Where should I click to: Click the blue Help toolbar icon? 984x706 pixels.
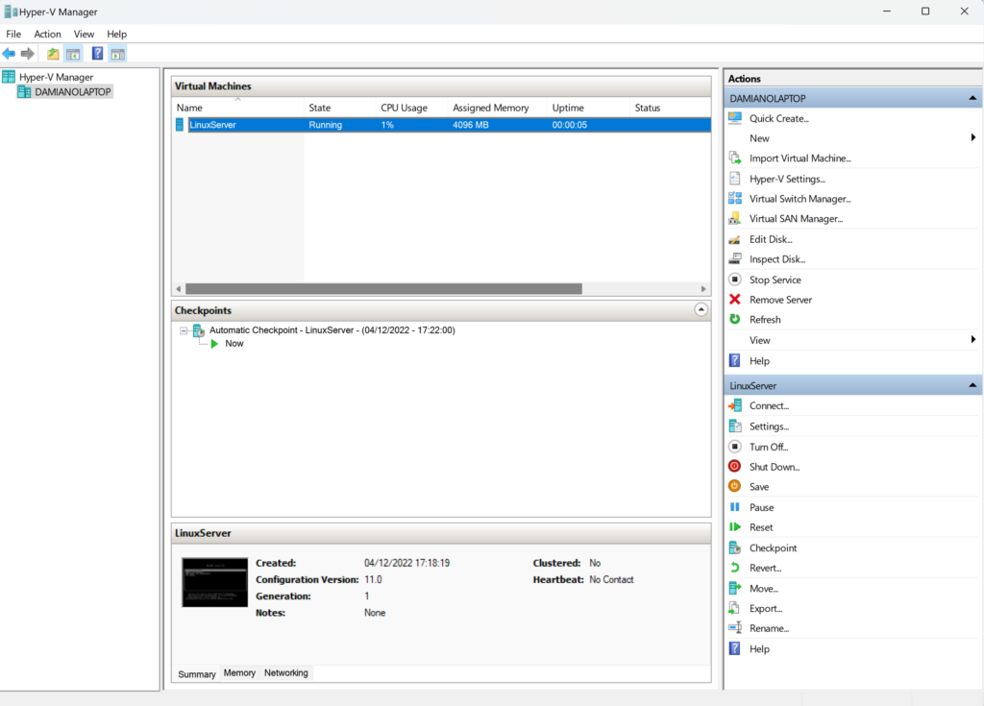click(x=97, y=54)
